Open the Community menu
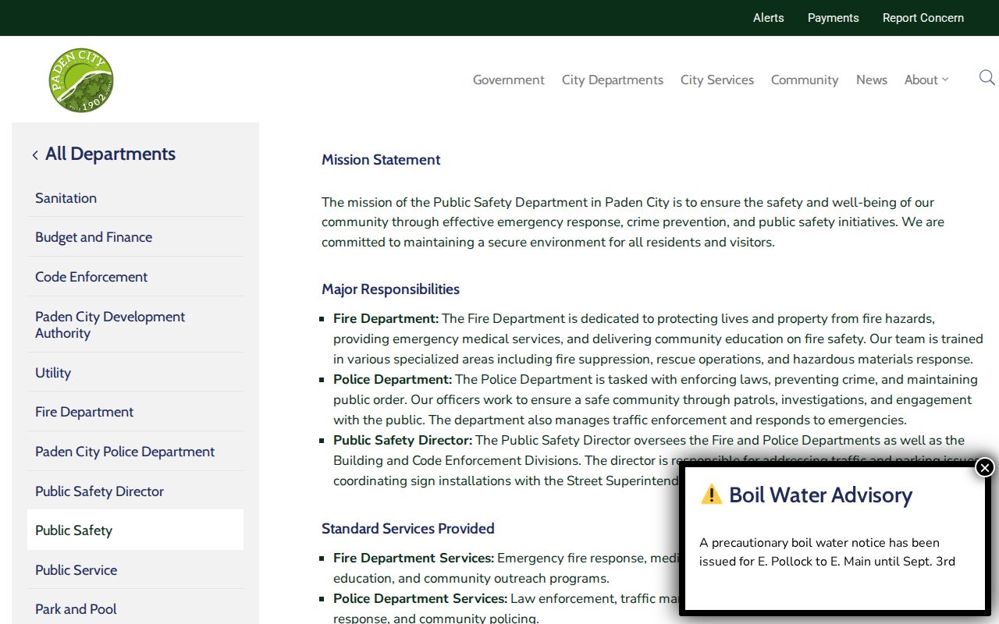999x624 pixels. (805, 80)
